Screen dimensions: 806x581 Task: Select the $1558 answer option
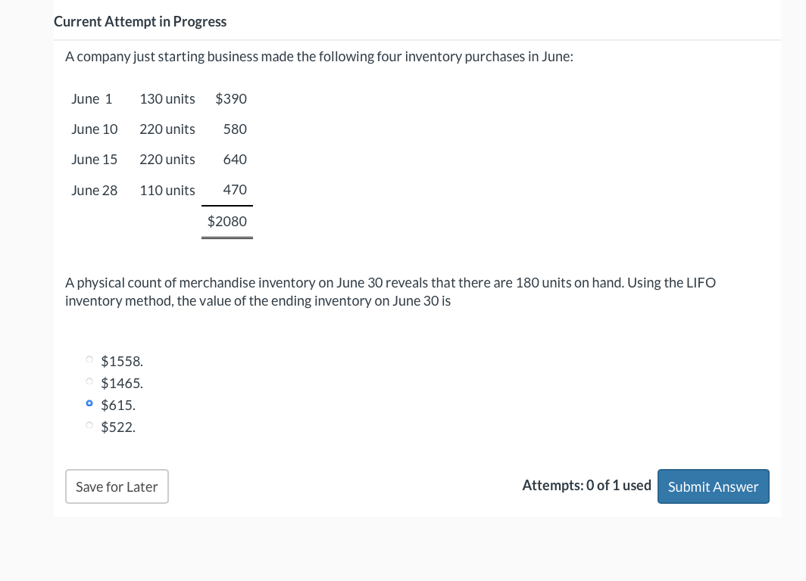pyautogui.click(x=90, y=360)
